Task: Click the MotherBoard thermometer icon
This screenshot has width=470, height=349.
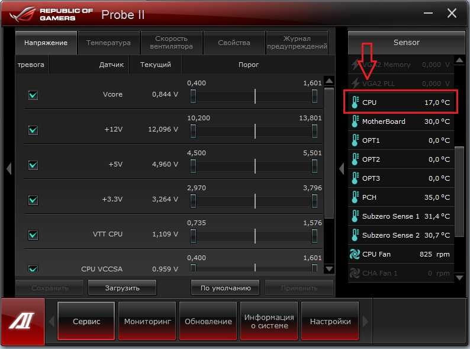Action: (x=355, y=121)
